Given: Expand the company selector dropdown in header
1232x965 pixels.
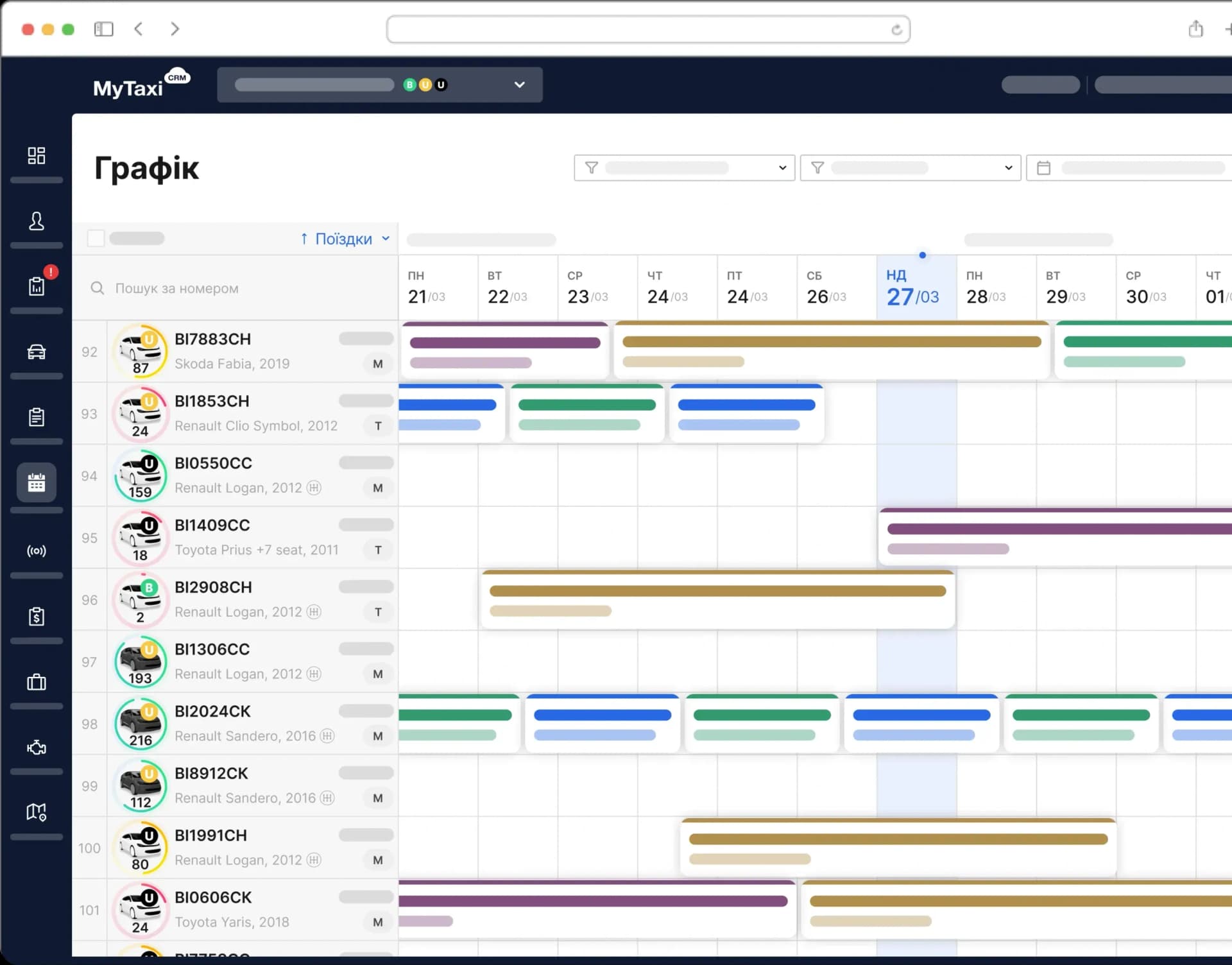Looking at the screenshot, I should click(380, 85).
